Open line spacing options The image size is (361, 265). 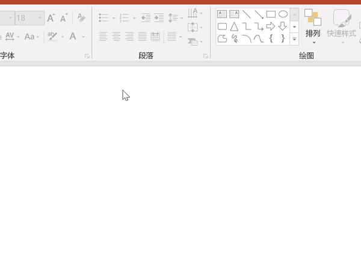[x=175, y=17]
